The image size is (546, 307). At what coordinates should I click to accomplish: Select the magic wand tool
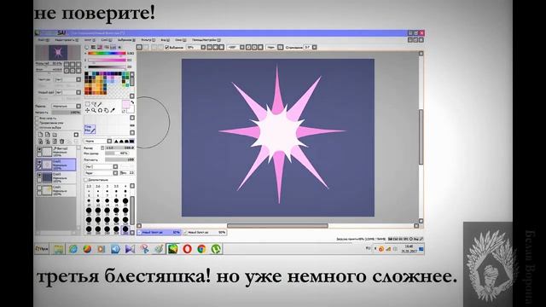(100, 104)
